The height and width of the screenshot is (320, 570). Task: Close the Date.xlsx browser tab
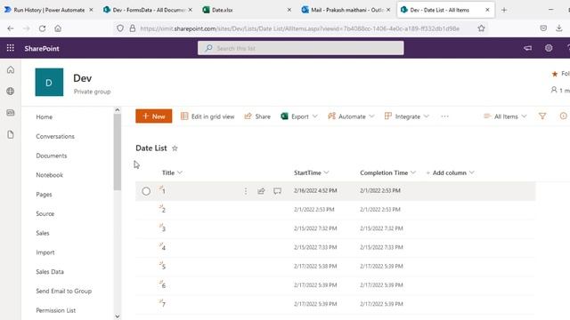point(289,10)
